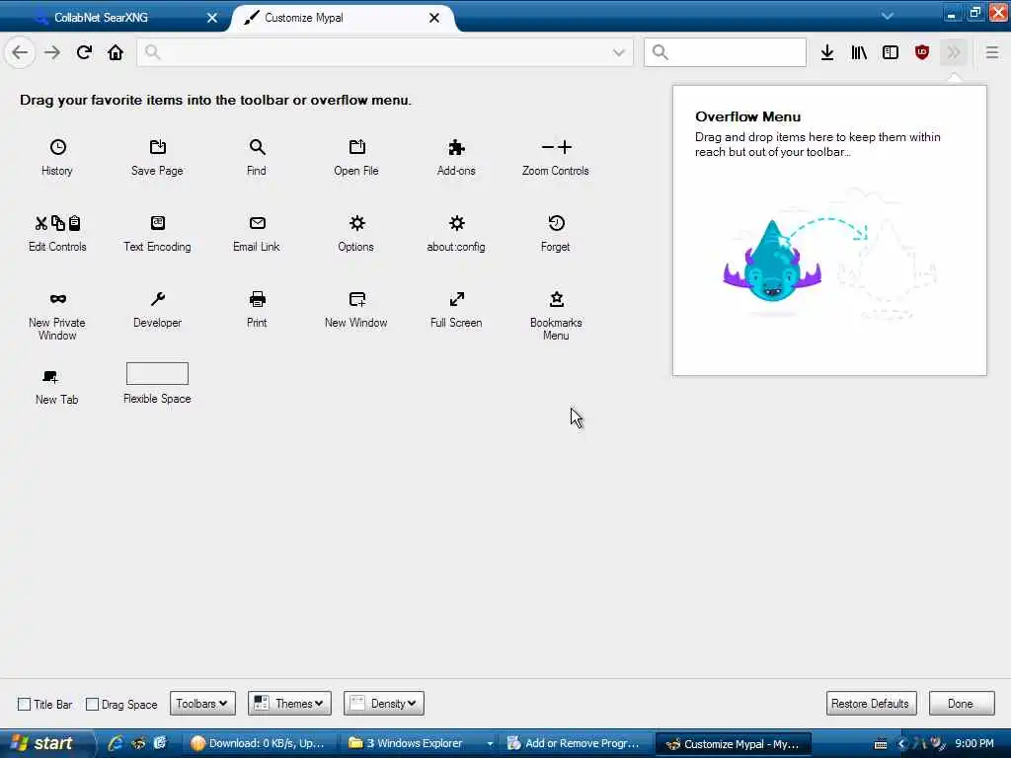Select the Forget item
Viewport: 1011px width, 758px height.
(556, 233)
